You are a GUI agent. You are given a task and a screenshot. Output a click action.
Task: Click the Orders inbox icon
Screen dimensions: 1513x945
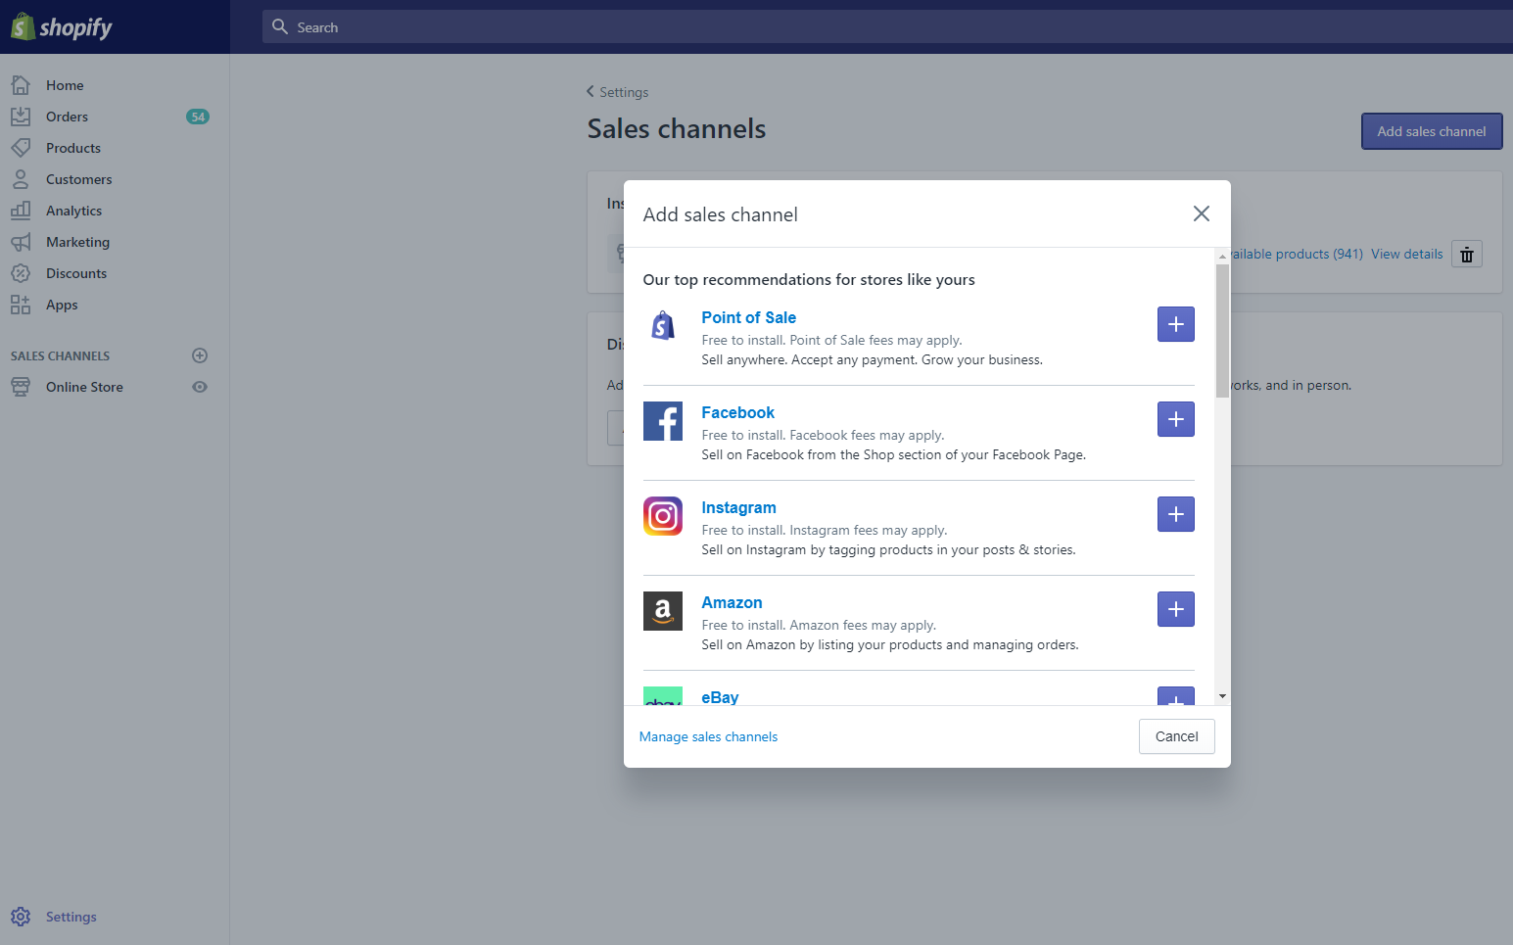click(x=21, y=117)
